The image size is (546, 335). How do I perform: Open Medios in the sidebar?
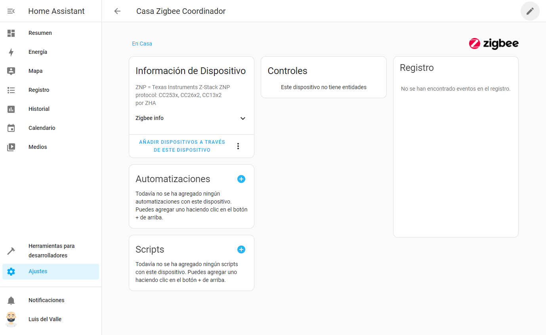[x=38, y=147]
